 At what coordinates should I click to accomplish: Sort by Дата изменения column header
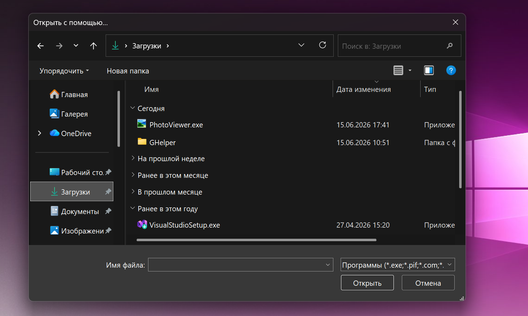(x=364, y=89)
